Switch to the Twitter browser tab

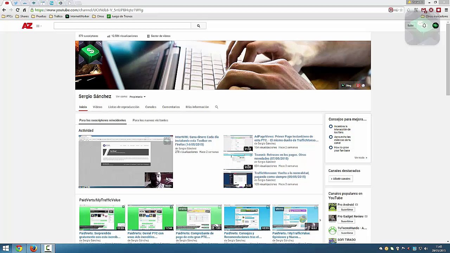[x=15, y=3]
